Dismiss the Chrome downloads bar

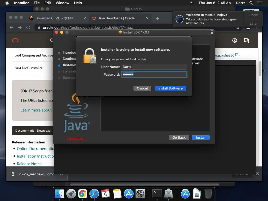(258, 174)
